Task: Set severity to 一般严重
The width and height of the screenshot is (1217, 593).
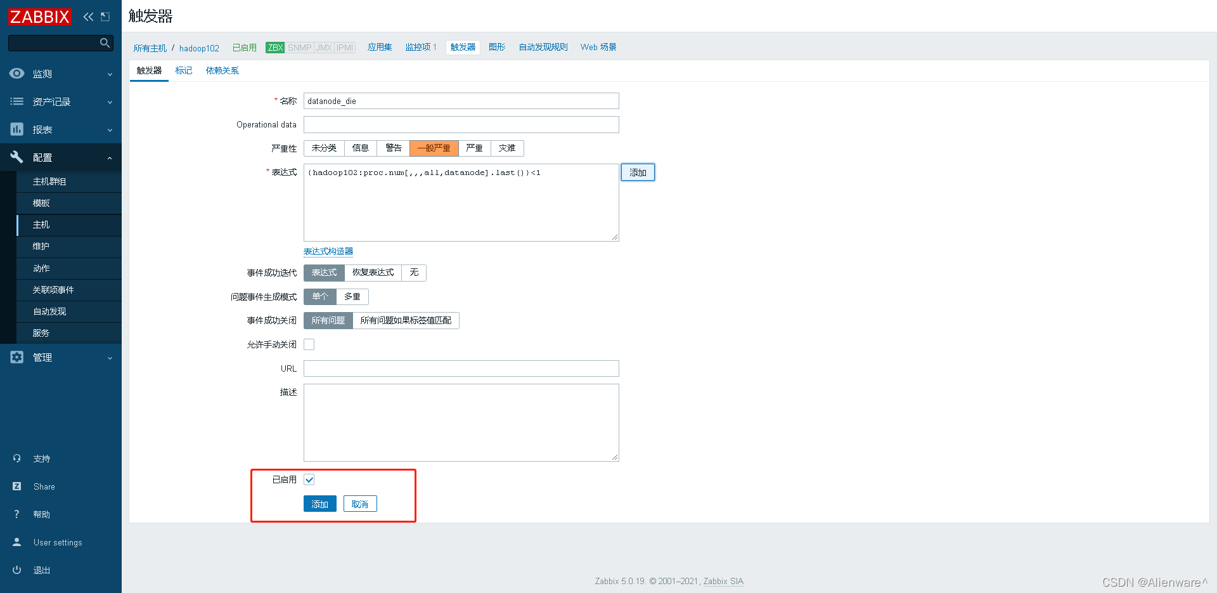Action: tap(434, 148)
